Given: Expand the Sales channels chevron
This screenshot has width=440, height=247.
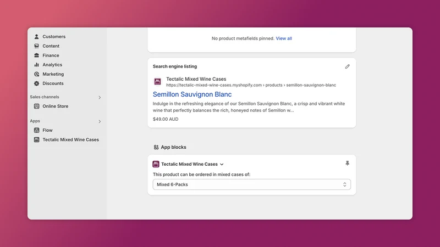Looking at the screenshot, I should tap(100, 98).
